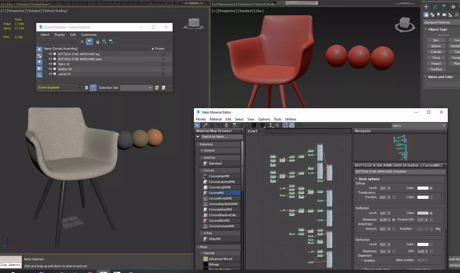Select Lights bulb category in Create panel
Image resolution: width=460 pixels, height=273 pixels.
(x=438, y=15)
